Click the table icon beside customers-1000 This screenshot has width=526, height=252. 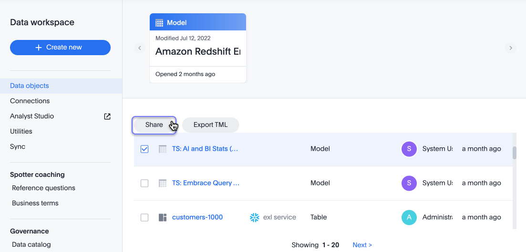[x=163, y=217]
